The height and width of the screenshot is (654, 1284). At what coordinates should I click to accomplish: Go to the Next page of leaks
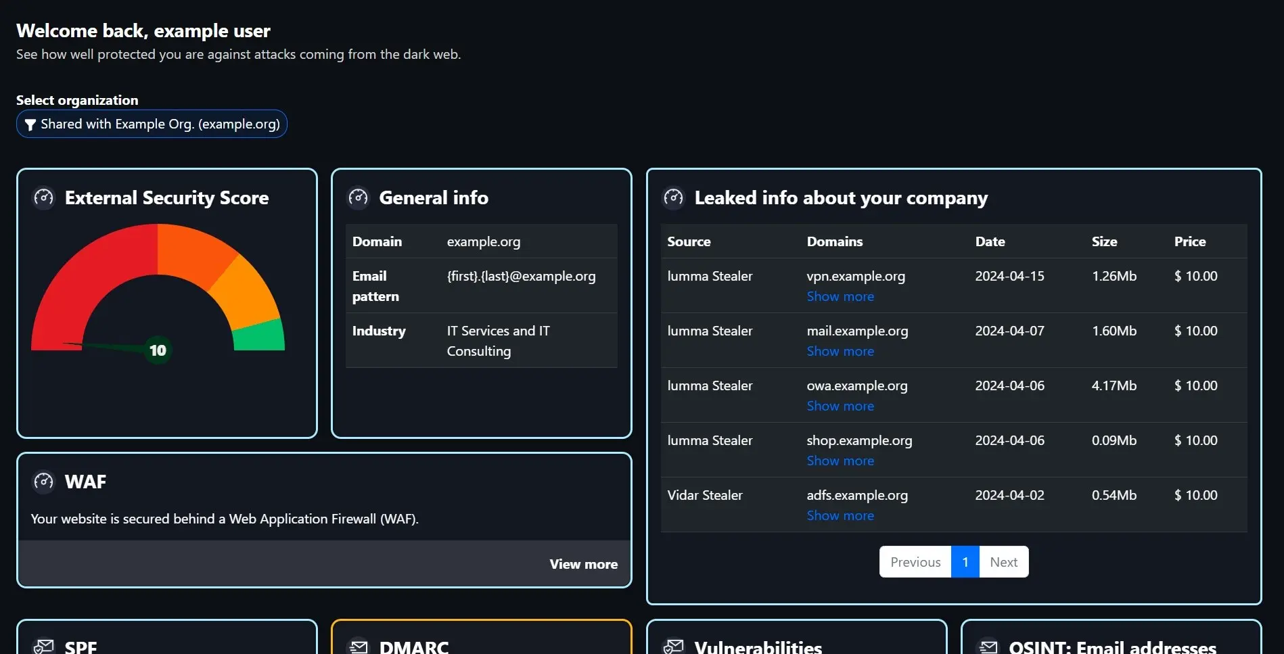coord(1003,562)
